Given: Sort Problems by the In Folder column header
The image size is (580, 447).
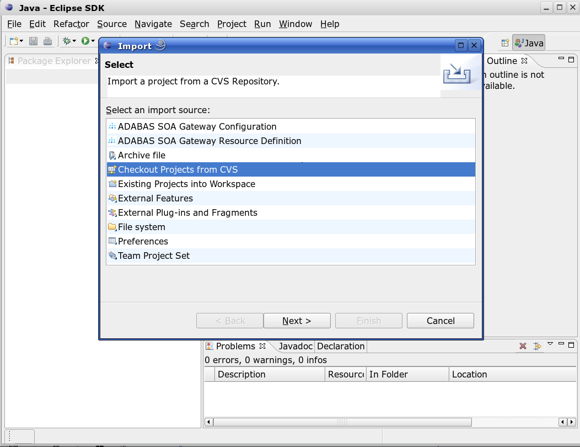Looking at the screenshot, I should pos(407,374).
